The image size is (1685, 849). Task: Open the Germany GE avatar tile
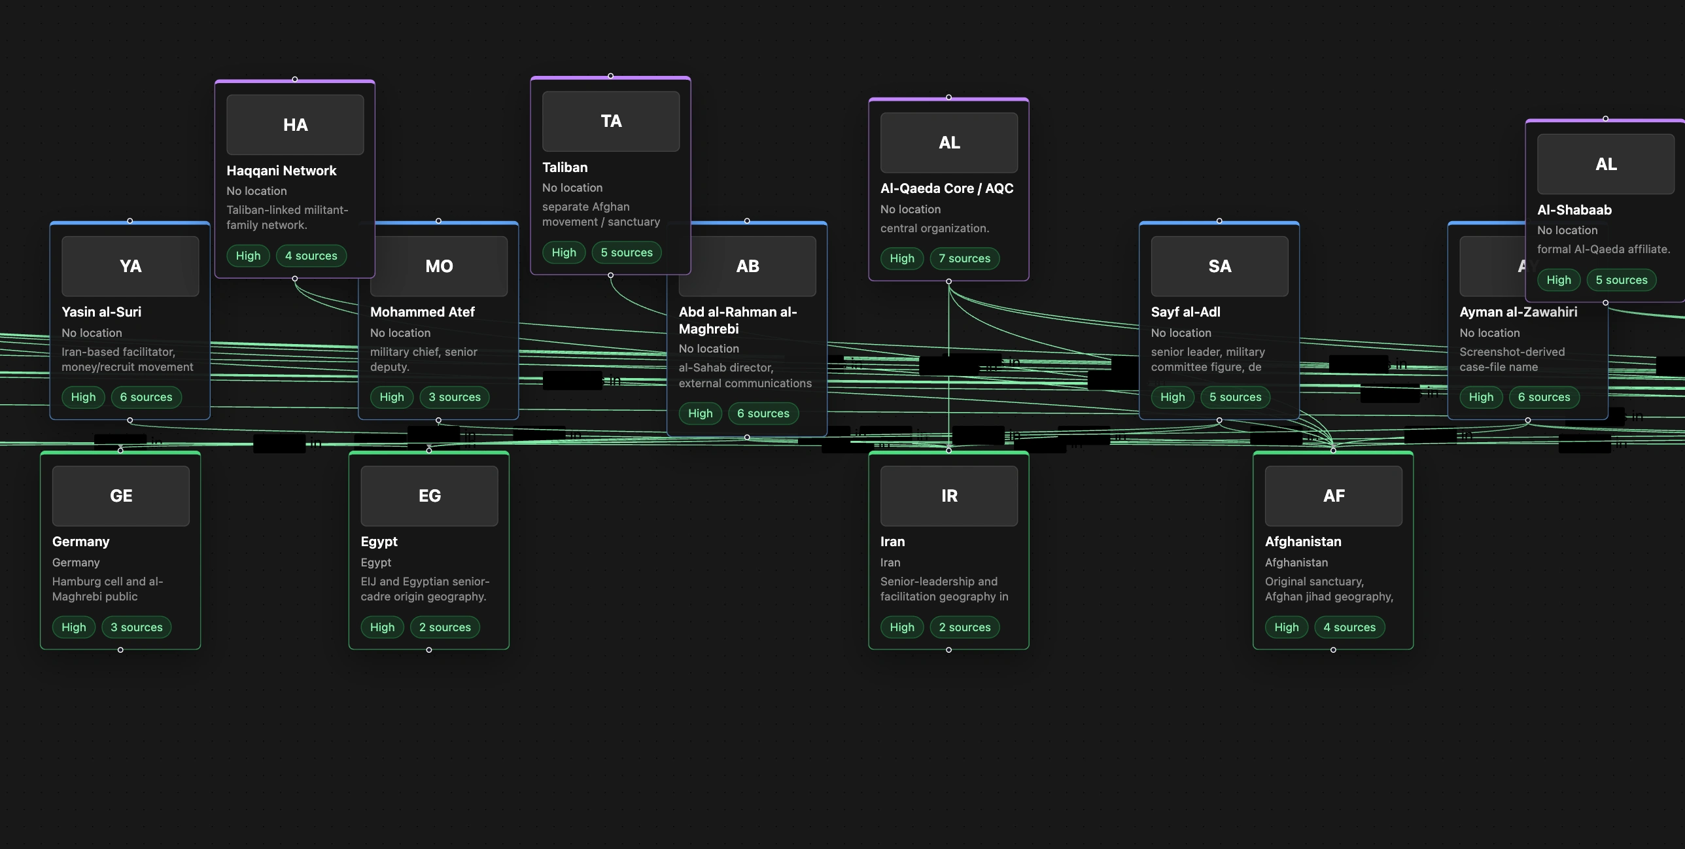click(121, 496)
